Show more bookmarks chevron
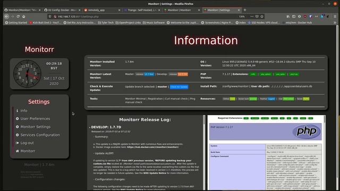 (335, 22)
